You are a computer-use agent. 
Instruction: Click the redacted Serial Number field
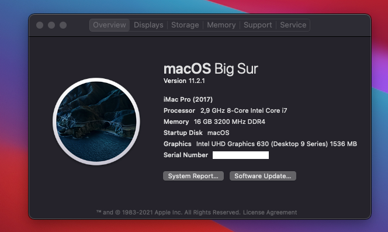[241, 155]
